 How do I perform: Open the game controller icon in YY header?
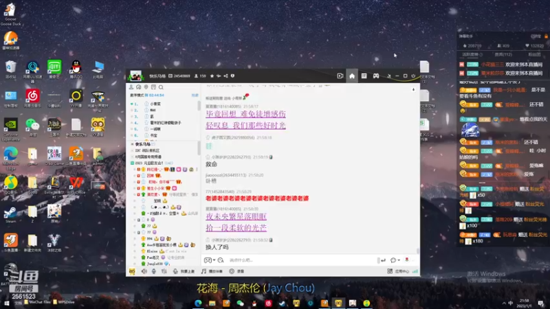(x=376, y=76)
